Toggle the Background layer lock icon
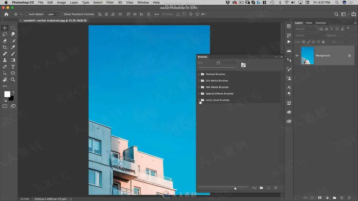 click(x=349, y=56)
